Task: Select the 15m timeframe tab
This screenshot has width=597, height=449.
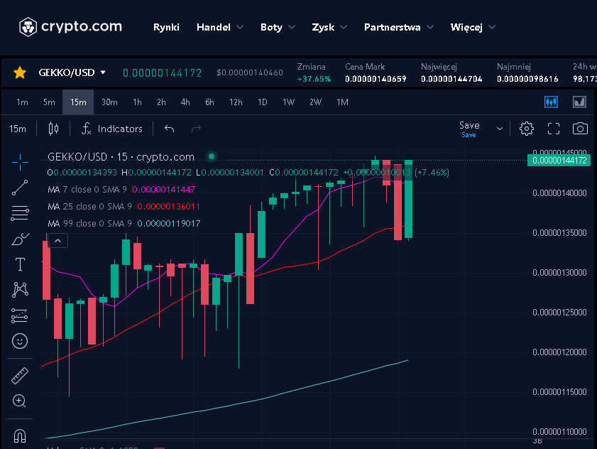Action: tap(78, 102)
